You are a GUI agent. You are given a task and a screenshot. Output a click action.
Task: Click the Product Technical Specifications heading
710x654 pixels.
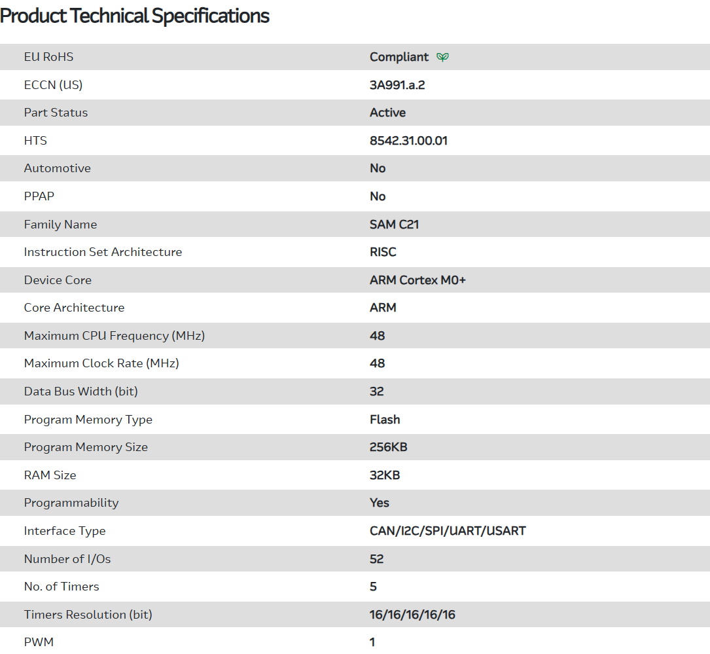tap(135, 16)
